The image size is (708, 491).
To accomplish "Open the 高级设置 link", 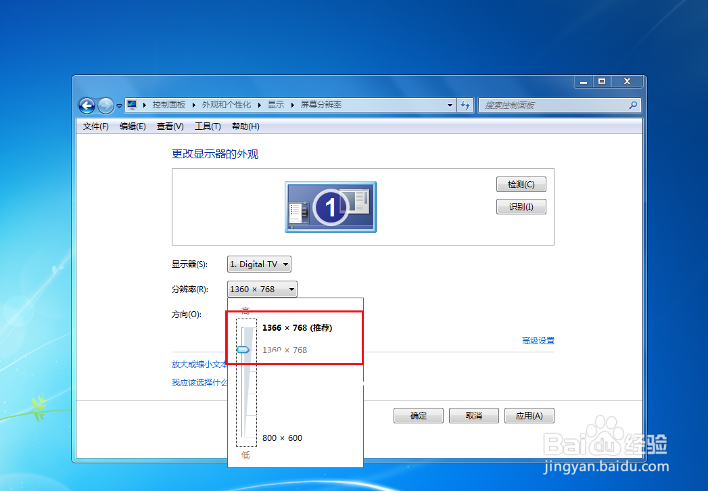I will tap(538, 341).
